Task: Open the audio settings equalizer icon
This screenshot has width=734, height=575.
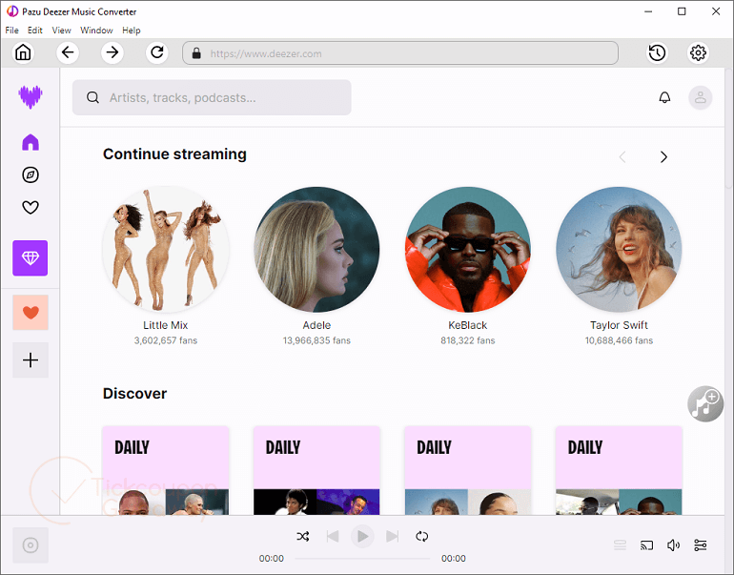Action: pos(701,545)
